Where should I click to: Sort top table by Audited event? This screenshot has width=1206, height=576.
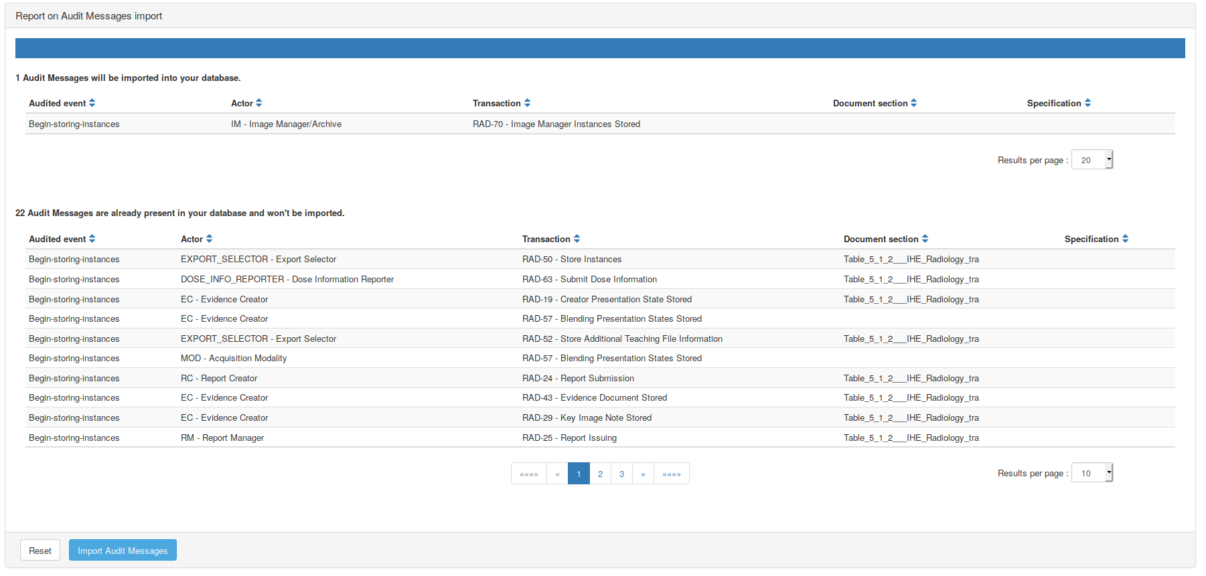point(92,103)
